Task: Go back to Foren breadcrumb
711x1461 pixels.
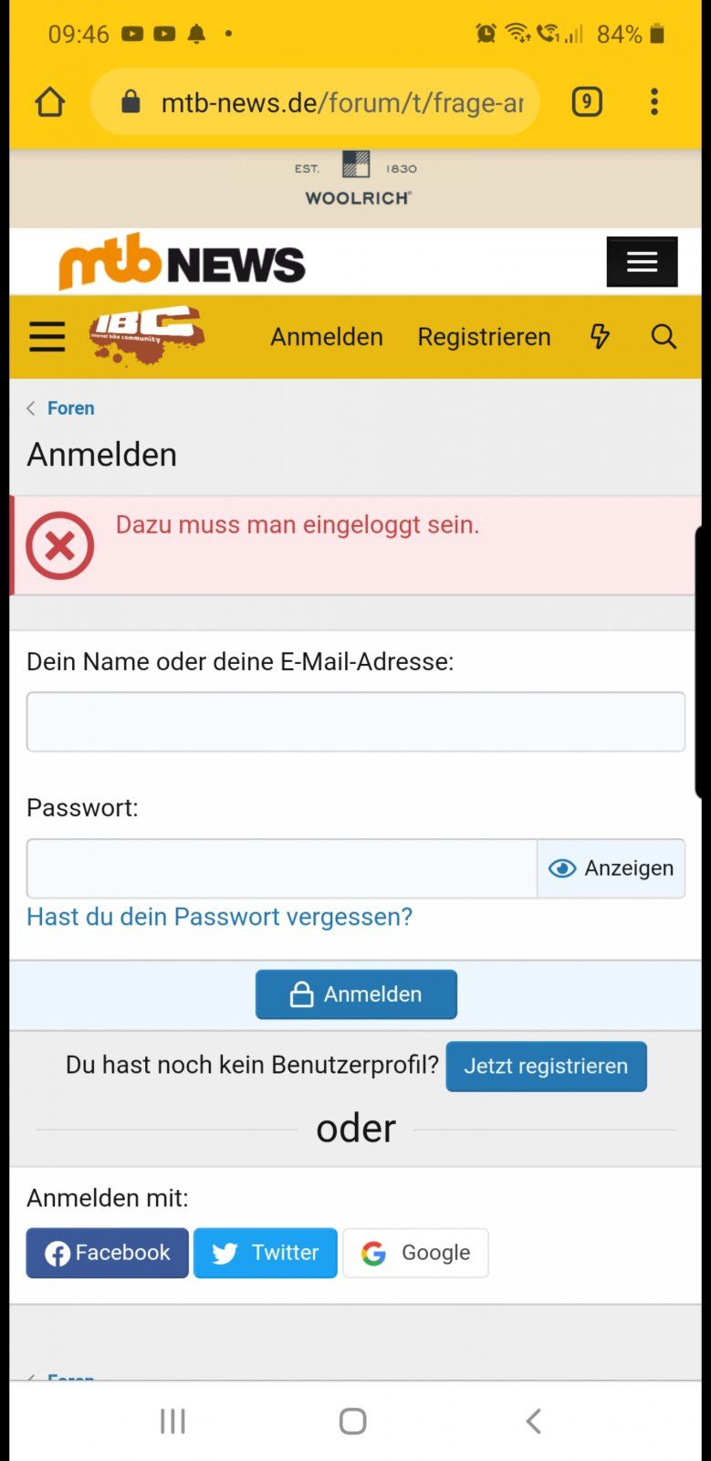Action: 70,408
